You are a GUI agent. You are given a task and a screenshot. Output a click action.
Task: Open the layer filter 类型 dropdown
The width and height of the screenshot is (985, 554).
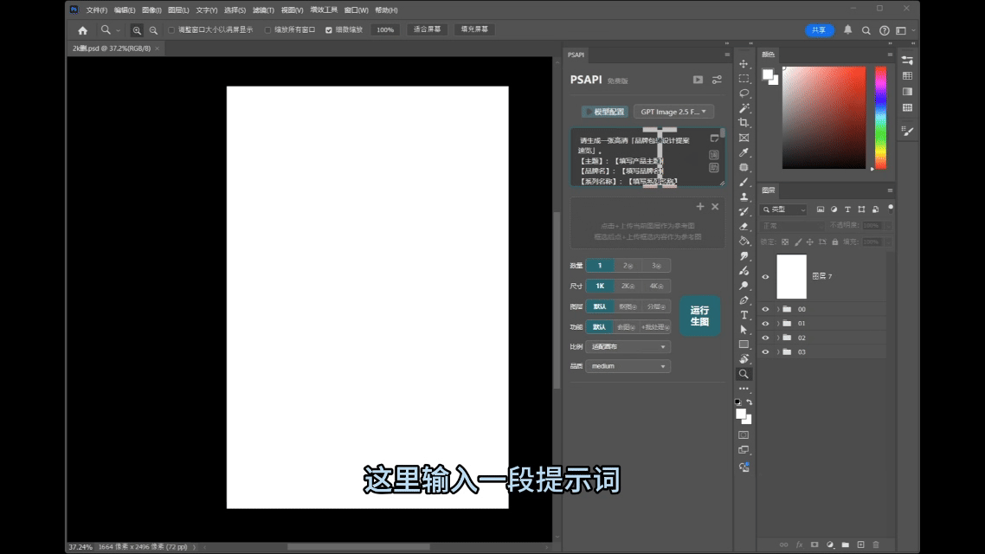coord(784,209)
